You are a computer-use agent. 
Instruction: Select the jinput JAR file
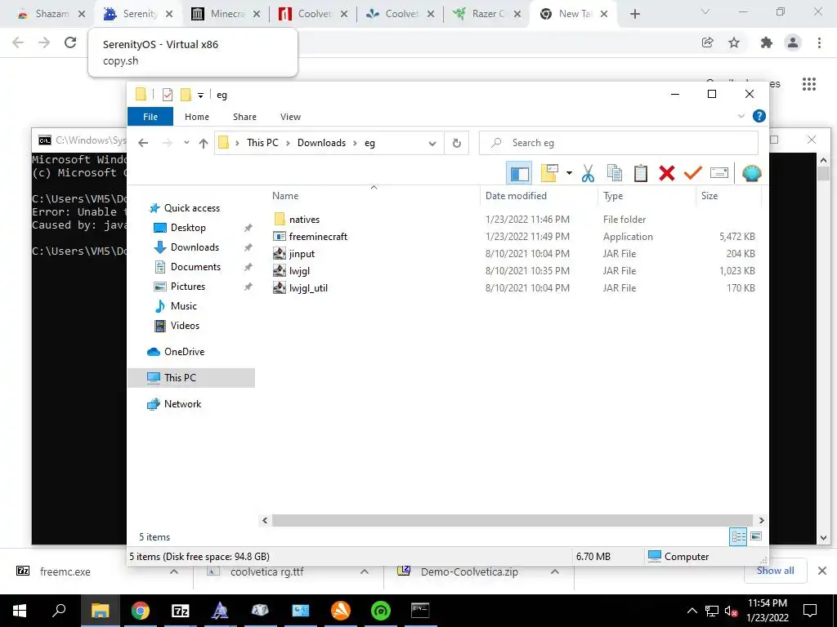[x=302, y=254]
